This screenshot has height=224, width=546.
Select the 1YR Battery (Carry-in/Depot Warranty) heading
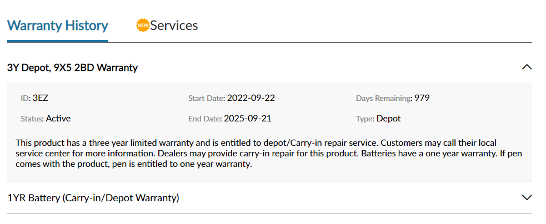[x=93, y=198]
